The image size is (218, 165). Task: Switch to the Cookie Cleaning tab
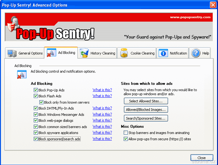137,53
